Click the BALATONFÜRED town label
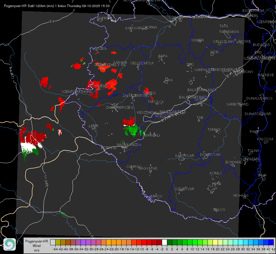 point(193,97)
